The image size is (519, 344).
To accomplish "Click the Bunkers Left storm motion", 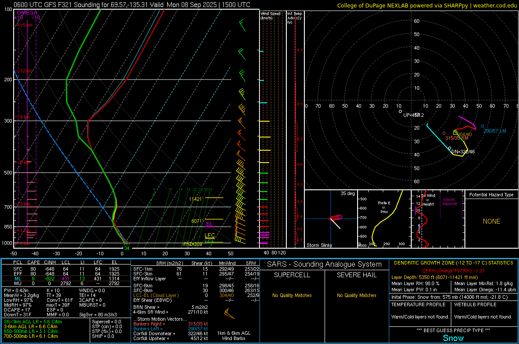I will tap(171, 329).
